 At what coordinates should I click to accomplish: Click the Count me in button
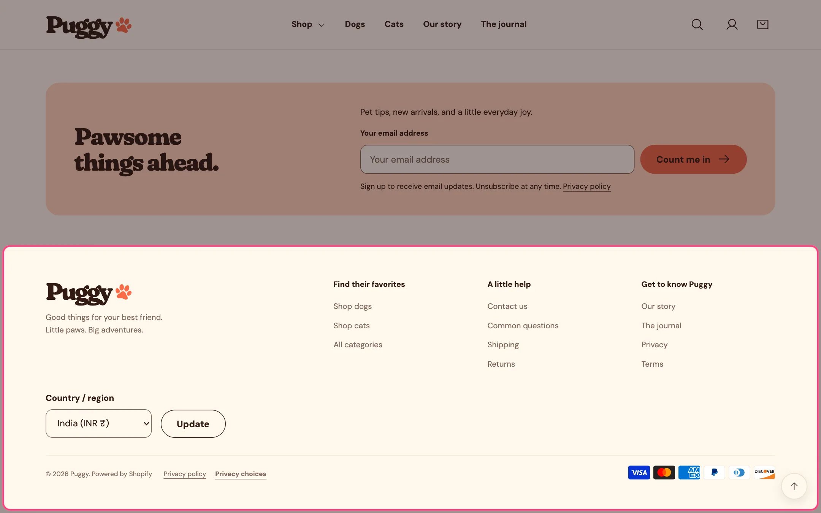click(x=693, y=159)
